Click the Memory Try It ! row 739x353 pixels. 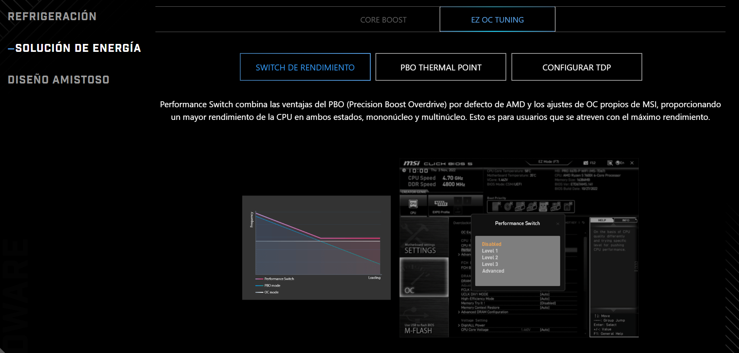519,303
